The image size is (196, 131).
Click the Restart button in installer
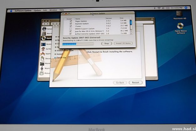135,82
